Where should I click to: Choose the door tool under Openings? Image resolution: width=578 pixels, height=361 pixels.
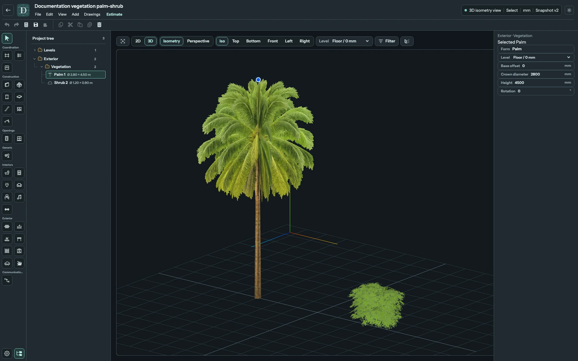pyautogui.click(x=7, y=139)
